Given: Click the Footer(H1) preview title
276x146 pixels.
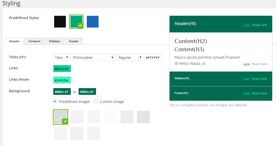Looking at the screenshot, I should [181, 93].
